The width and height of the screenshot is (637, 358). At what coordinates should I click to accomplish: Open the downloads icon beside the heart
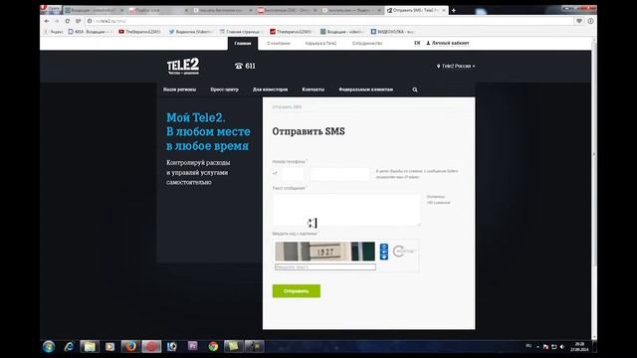click(x=590, y=21)
